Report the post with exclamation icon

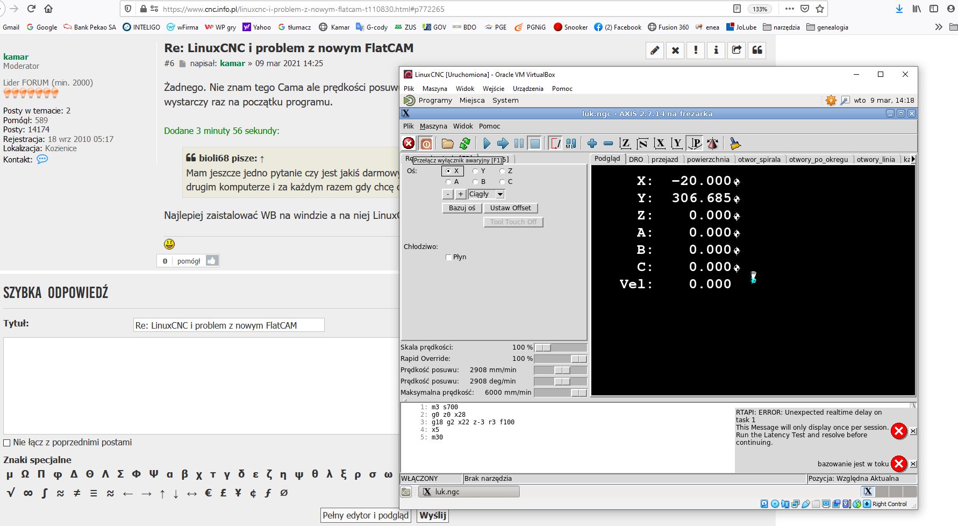pyautogui.click(x=696, y=51)
